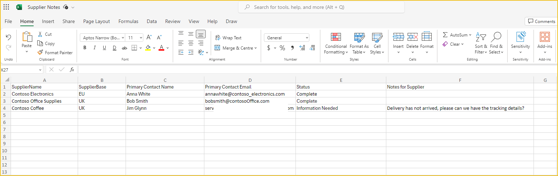Open the Supplier Notes file name dropdown

pos(73,7)
